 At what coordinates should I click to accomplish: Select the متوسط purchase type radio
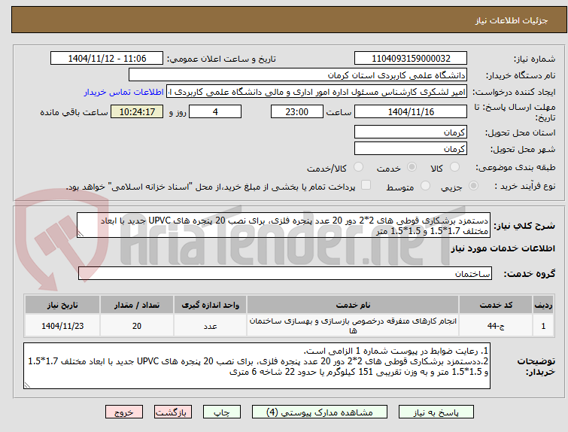[425, 186]
